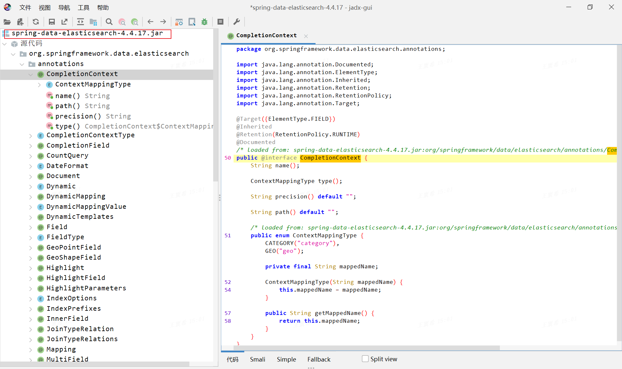Open a file with the folder icon
Viewport: 622px width, 369px height.
click(7, 22)
